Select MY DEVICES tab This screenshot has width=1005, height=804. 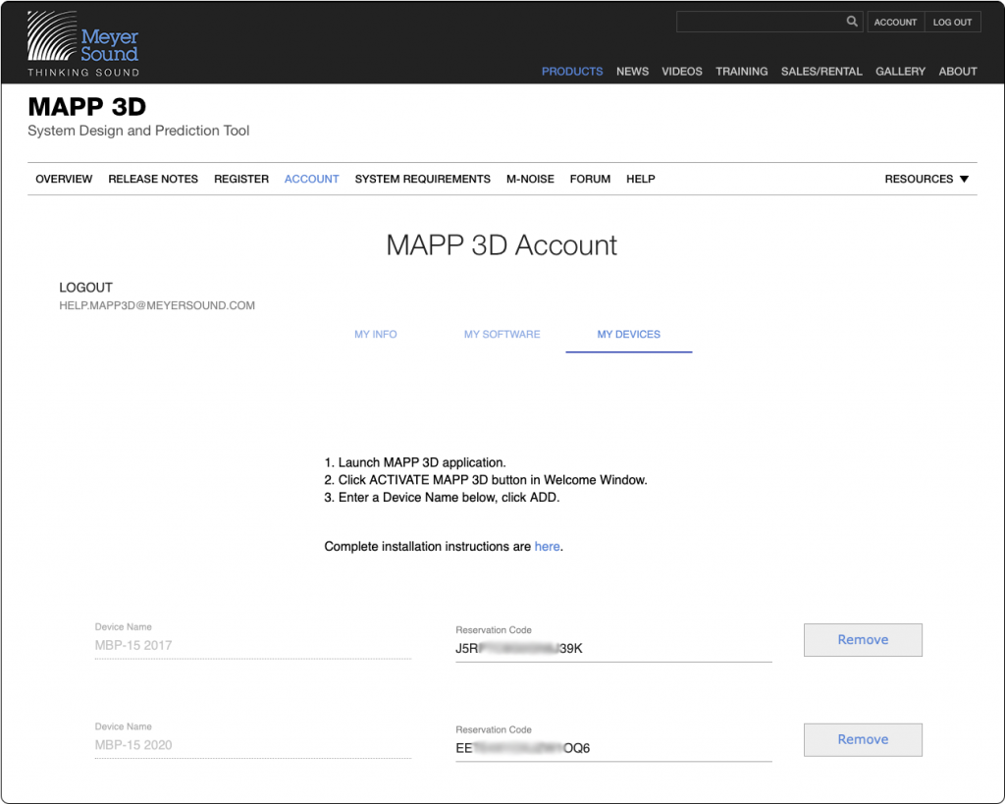629,334
